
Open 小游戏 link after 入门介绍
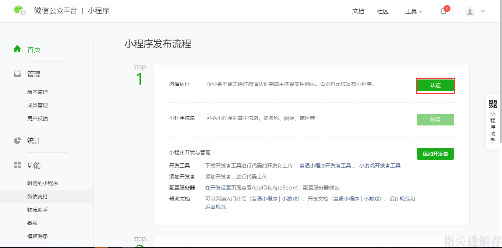(x=290, y=199)
